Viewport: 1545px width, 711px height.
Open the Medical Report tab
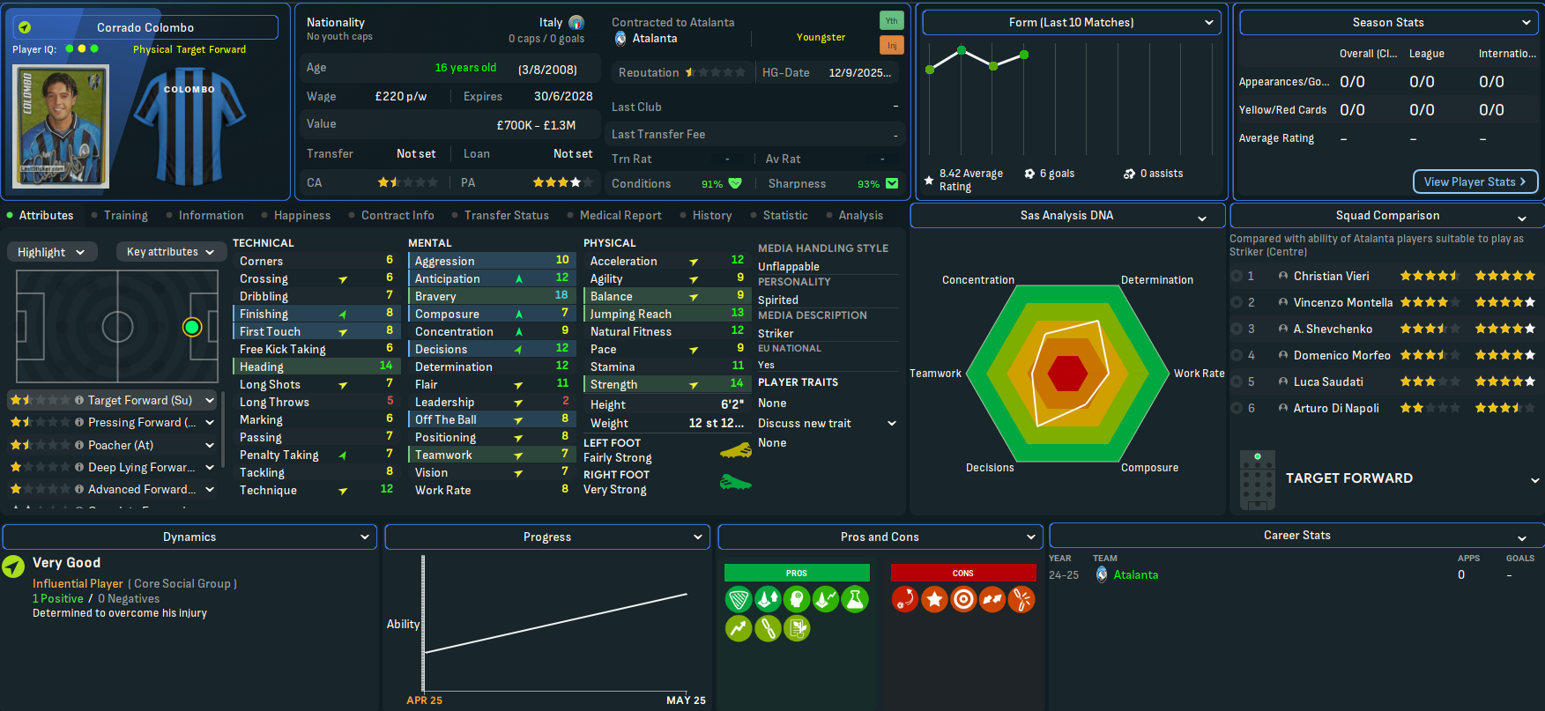click(x=620, y=215)
